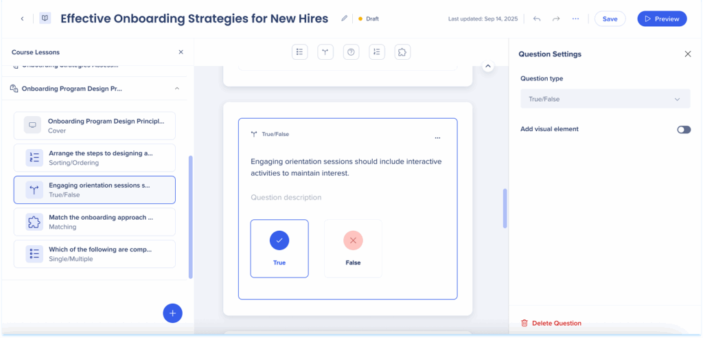Enable the Add visual element toggle
Screen dimensions: 703x338
tap(683, 129)
